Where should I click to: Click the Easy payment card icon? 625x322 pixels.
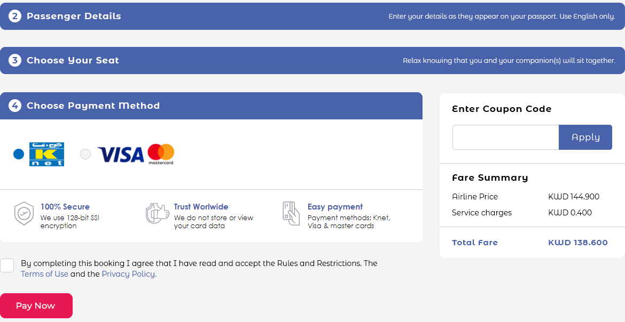[x=291, y=213]
